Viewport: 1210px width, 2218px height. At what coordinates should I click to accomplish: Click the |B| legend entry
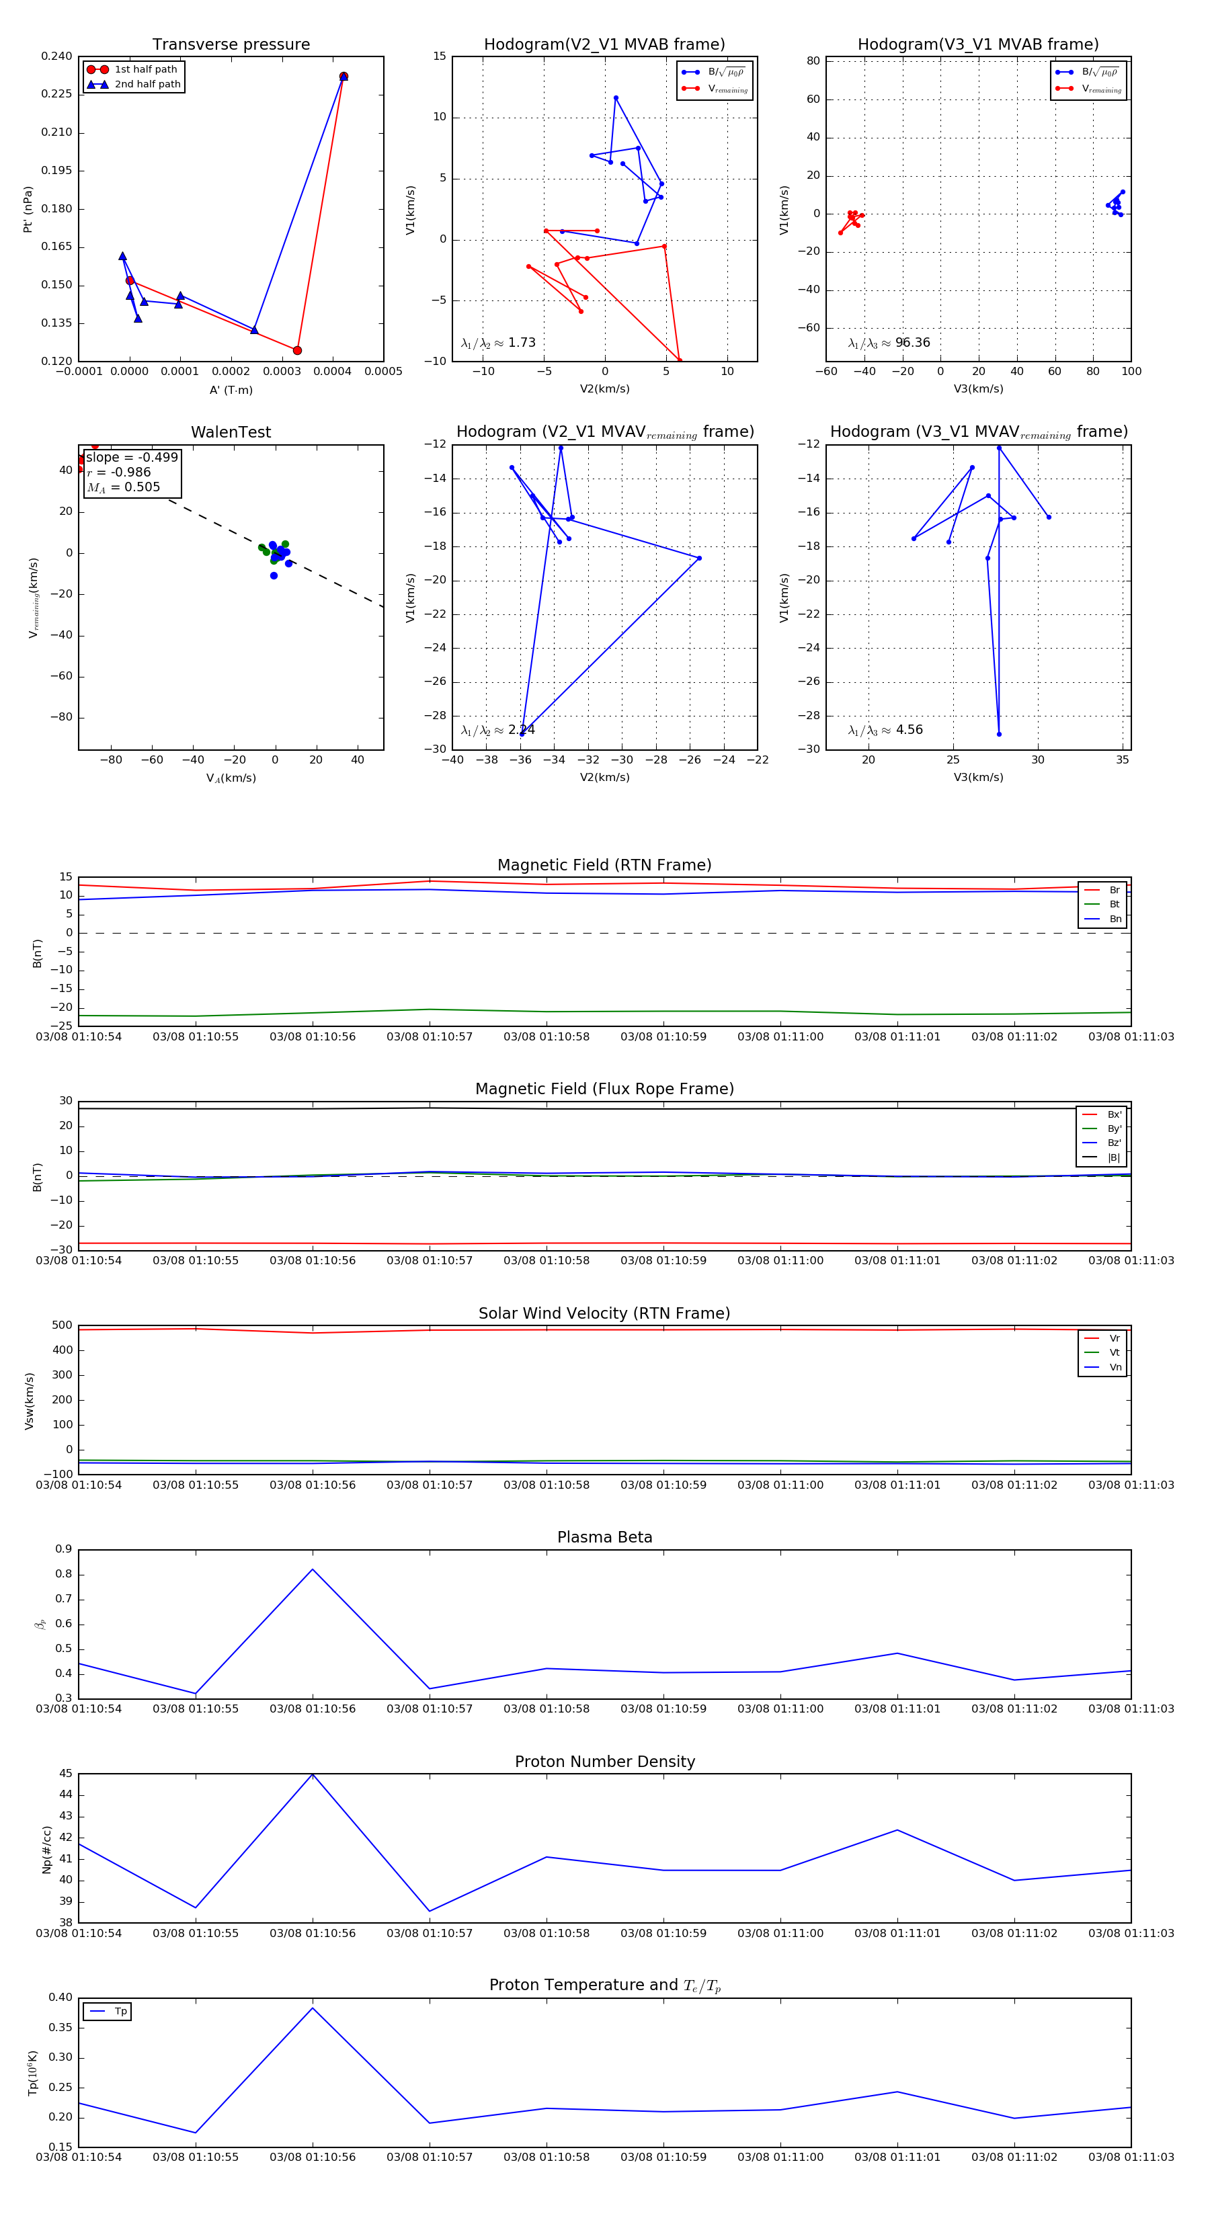pyautogui.click(x=1102, y=1157)
